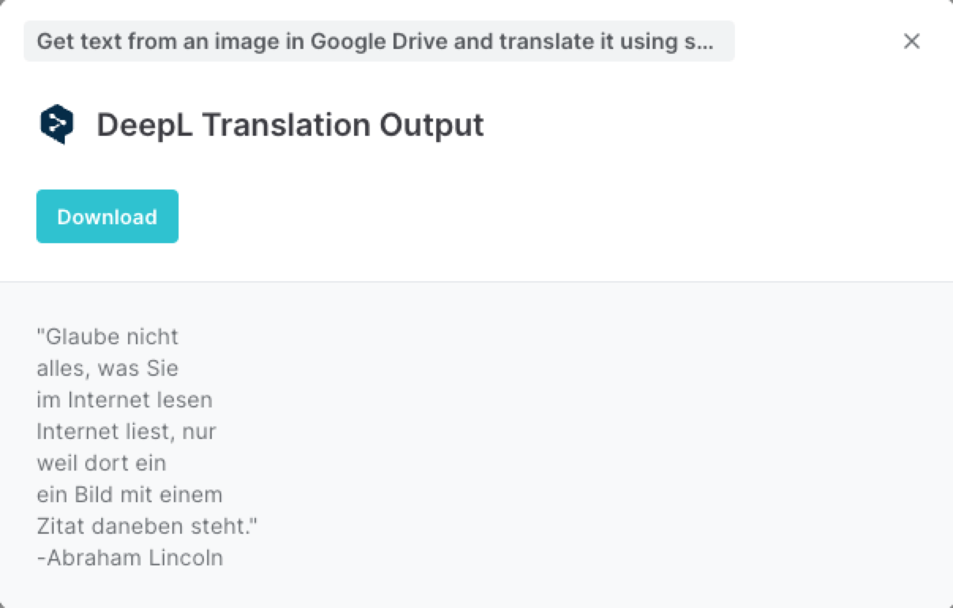Click the arrow symbol inside the DeepL logo
953x608 pixels.
point(55,122)
